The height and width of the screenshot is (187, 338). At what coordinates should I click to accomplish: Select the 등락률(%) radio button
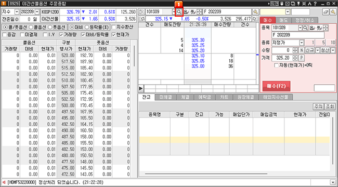click(x=87, y=28)
